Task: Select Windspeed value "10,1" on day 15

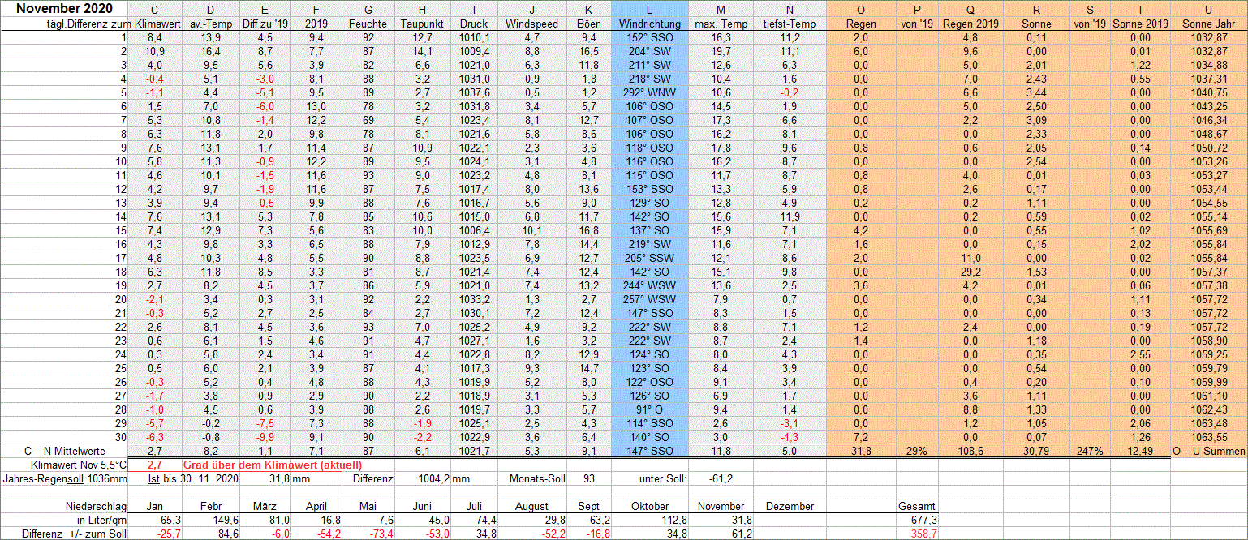Action: (531, 230)
